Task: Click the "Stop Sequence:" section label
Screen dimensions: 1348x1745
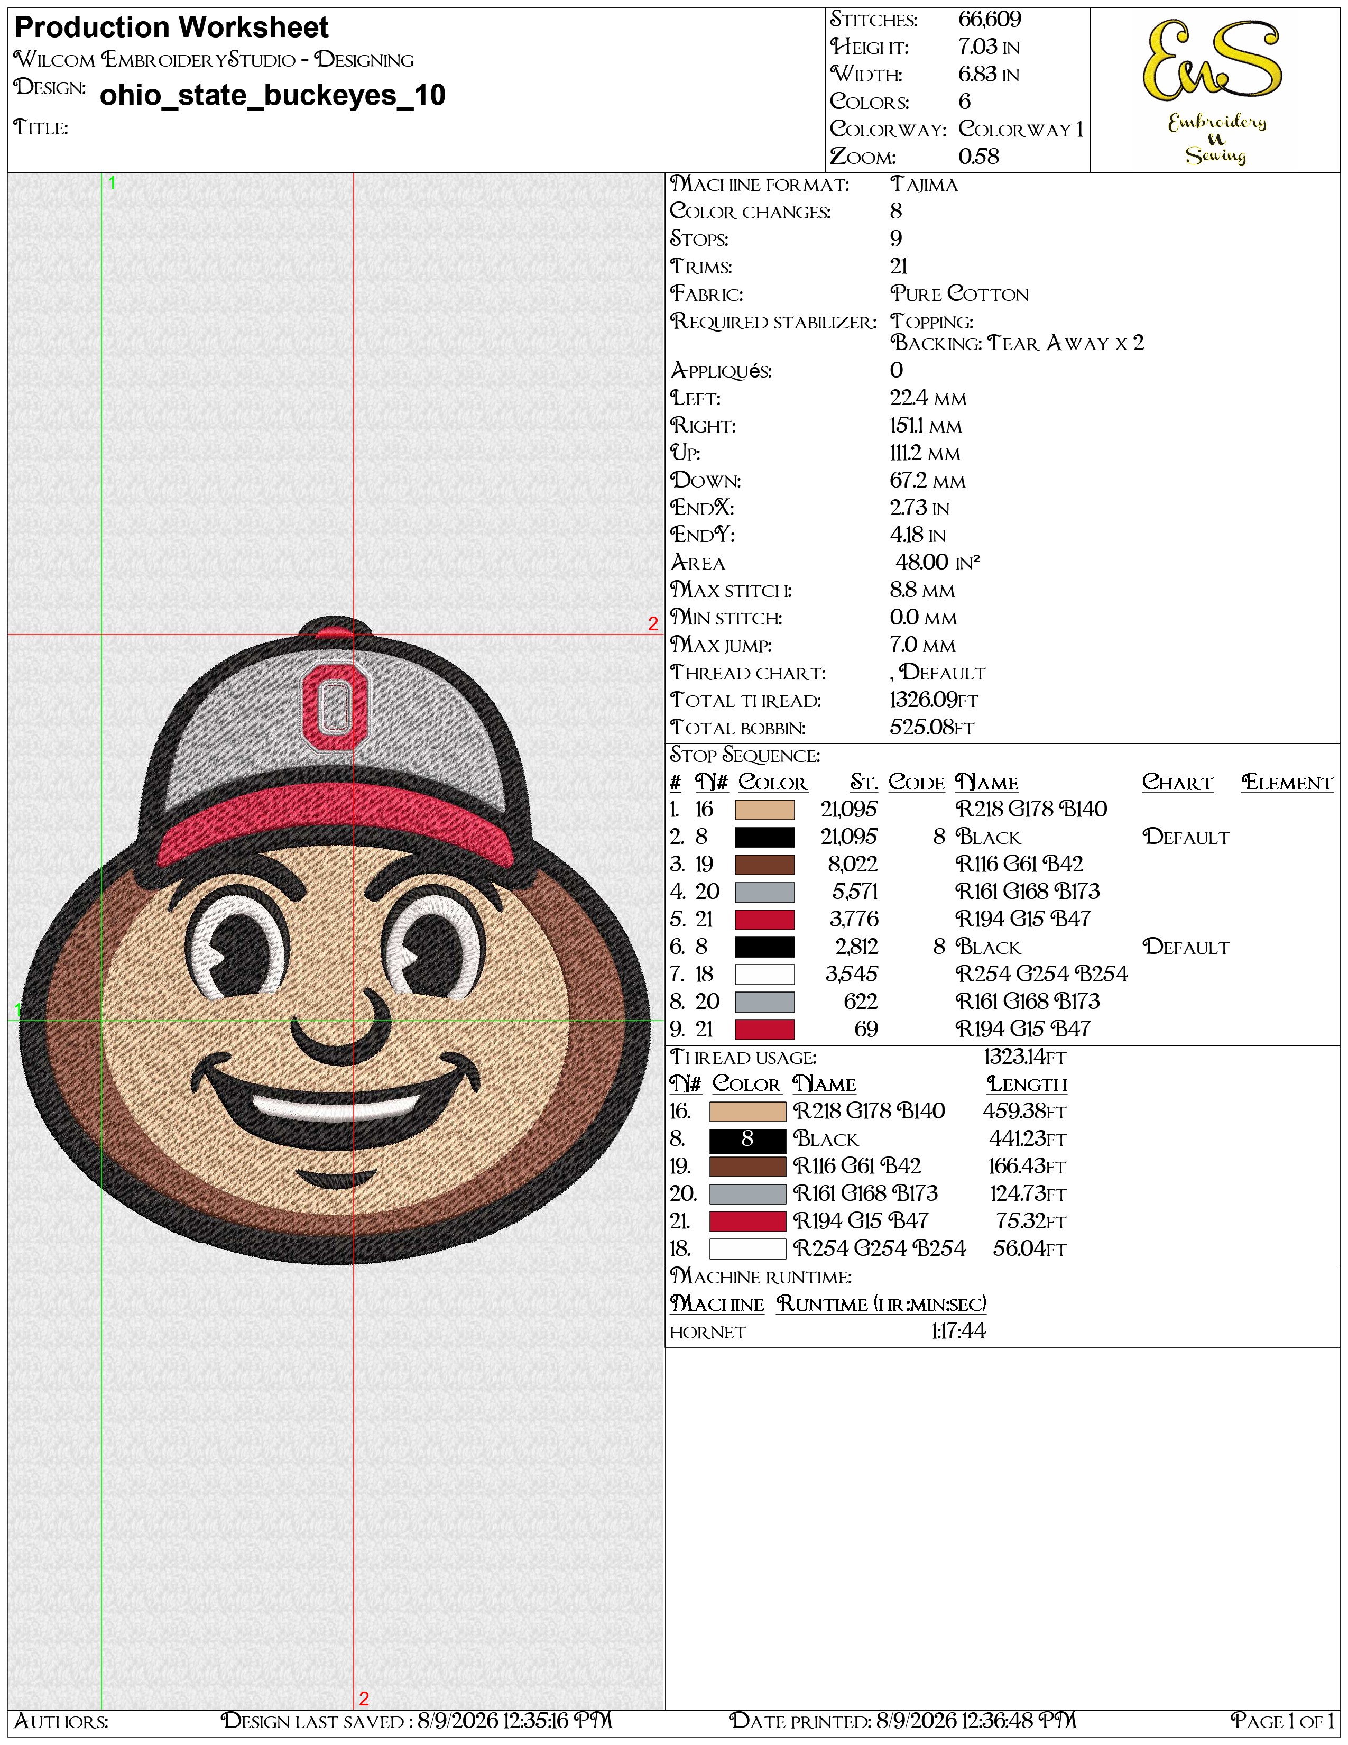Action: [745, 756]
